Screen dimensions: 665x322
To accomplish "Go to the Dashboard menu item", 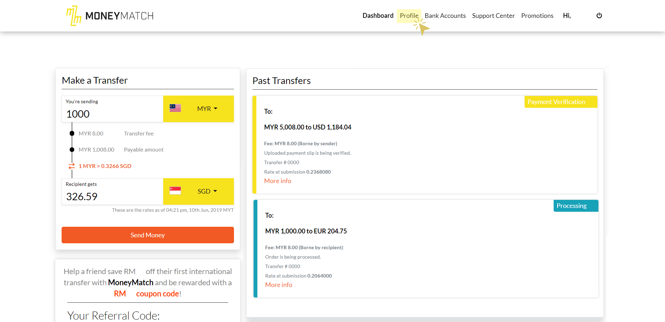I will (378, 16).
